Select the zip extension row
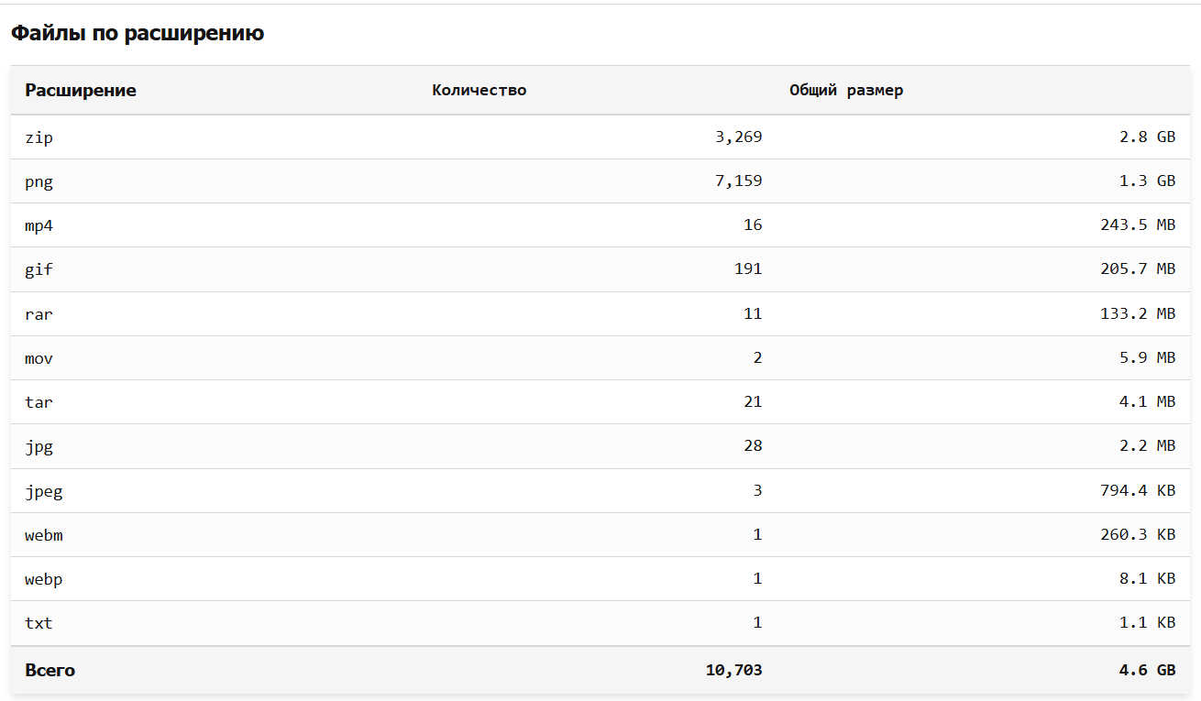This screenshot has height=701, width=1201. (39, 137)
